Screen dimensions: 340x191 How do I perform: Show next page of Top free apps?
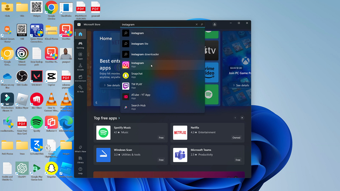tap(242, 118)
